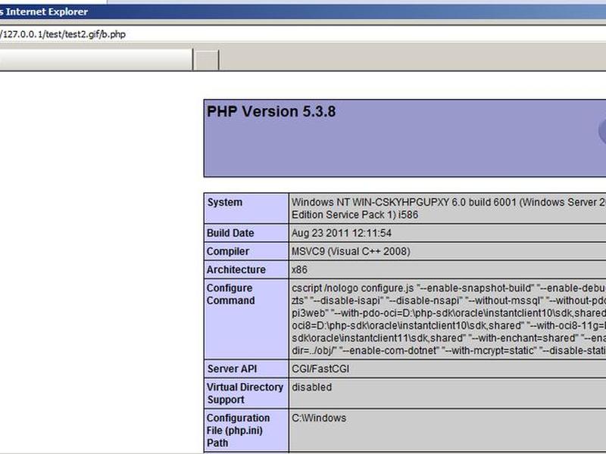Select the C:\Windows path value
This screenshot has width=606, height=454.
click(319, 418)
